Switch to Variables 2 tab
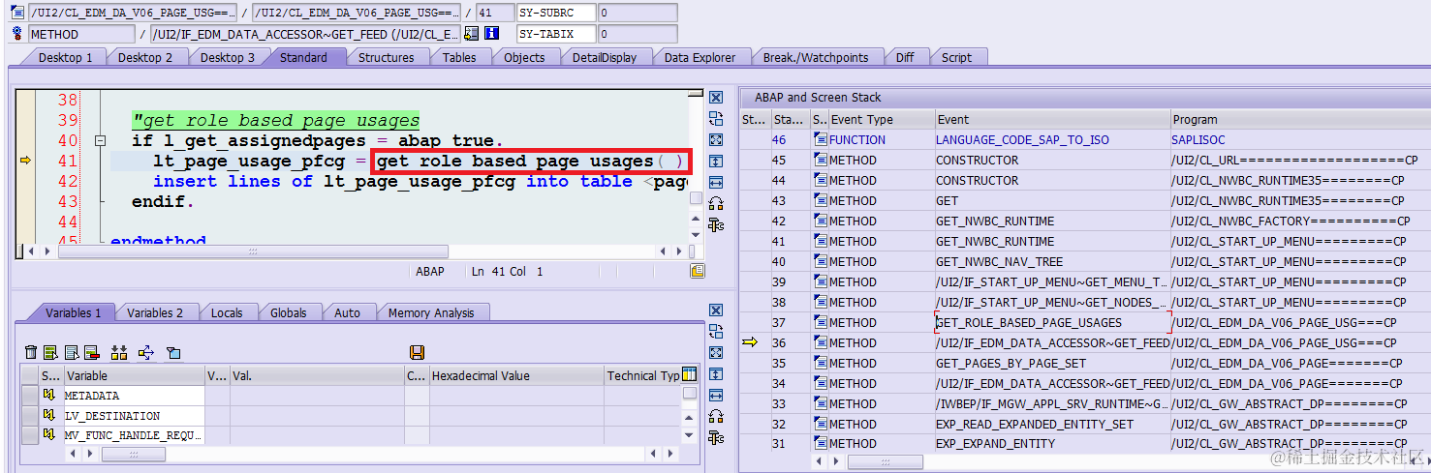 (155, 313)
